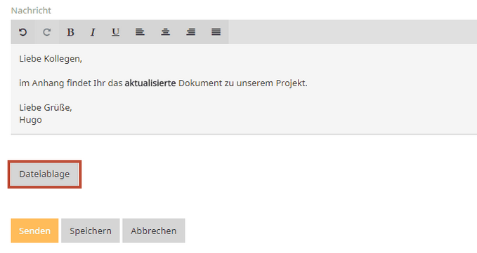Send the message with Senden
This screenshot has width=477, height=253.
tap(34, 231)
